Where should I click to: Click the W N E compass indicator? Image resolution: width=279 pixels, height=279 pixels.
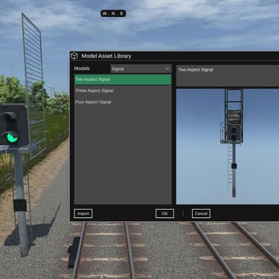(x=113, y=13)
